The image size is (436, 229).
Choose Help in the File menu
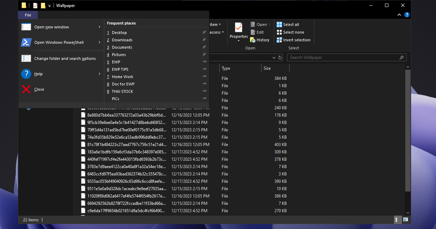pyautogui.click(x=61, y=74)
